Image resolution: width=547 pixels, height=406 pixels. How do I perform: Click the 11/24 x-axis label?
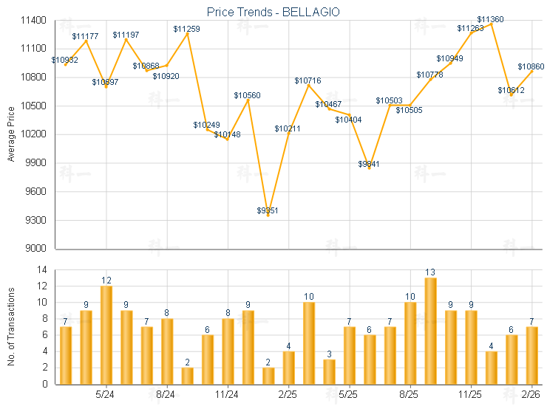coord(227,394)
